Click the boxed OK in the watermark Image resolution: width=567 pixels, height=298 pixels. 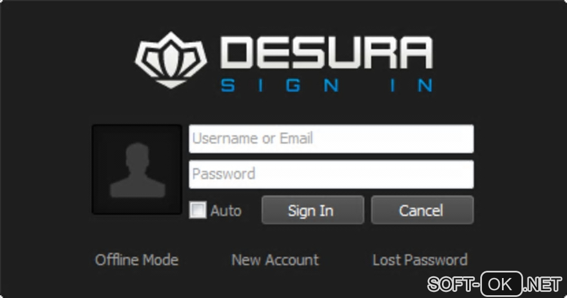tap(501, 284)
